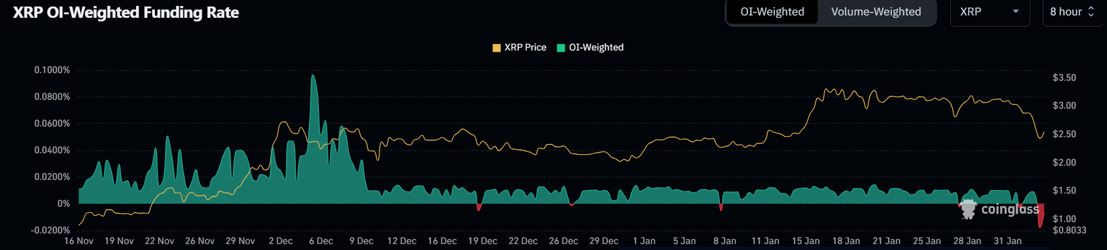The image size is (1107, 250).
Task: Click the 0.0200% funding rate axis label
Action: pyautogui.click(x=52, y=177)
